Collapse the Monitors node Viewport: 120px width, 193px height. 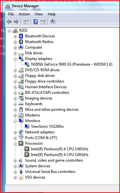tap(15, 121)
